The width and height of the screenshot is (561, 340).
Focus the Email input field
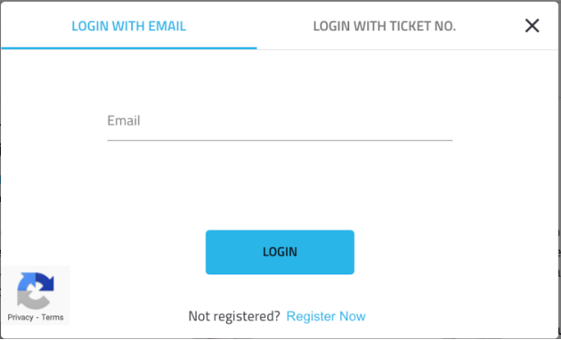click(280, 124)
